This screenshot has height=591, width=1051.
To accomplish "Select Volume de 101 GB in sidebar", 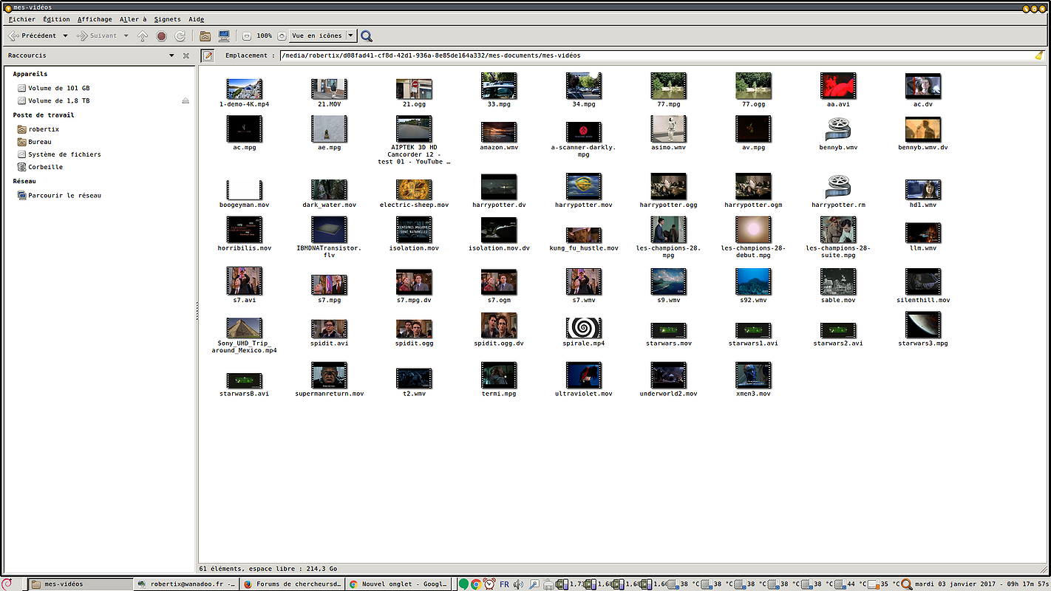I will (x=53, y=88).
